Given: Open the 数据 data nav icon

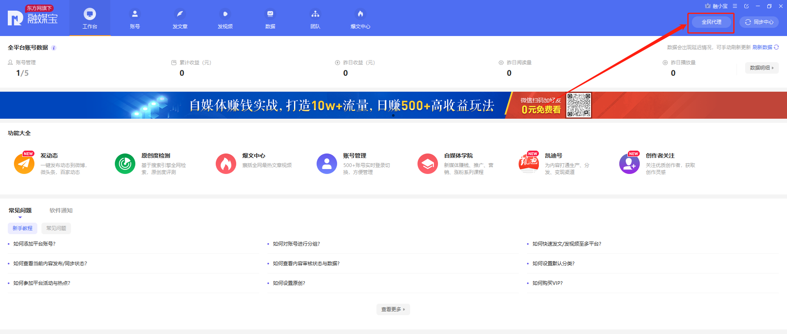Looking at the screenshot, I should (x=270, y=14).
